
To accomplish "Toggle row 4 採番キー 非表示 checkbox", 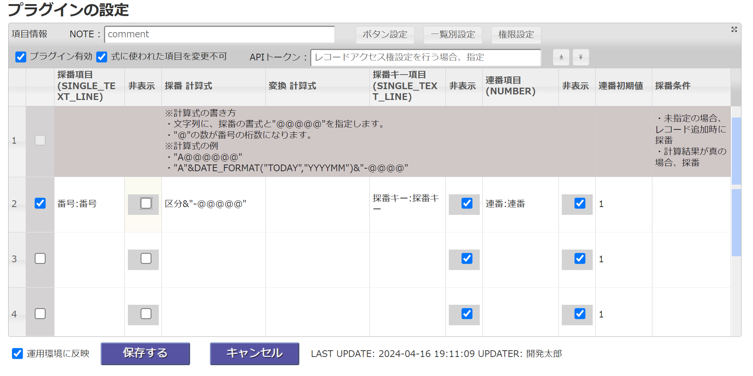I will (x=467, y=314).
